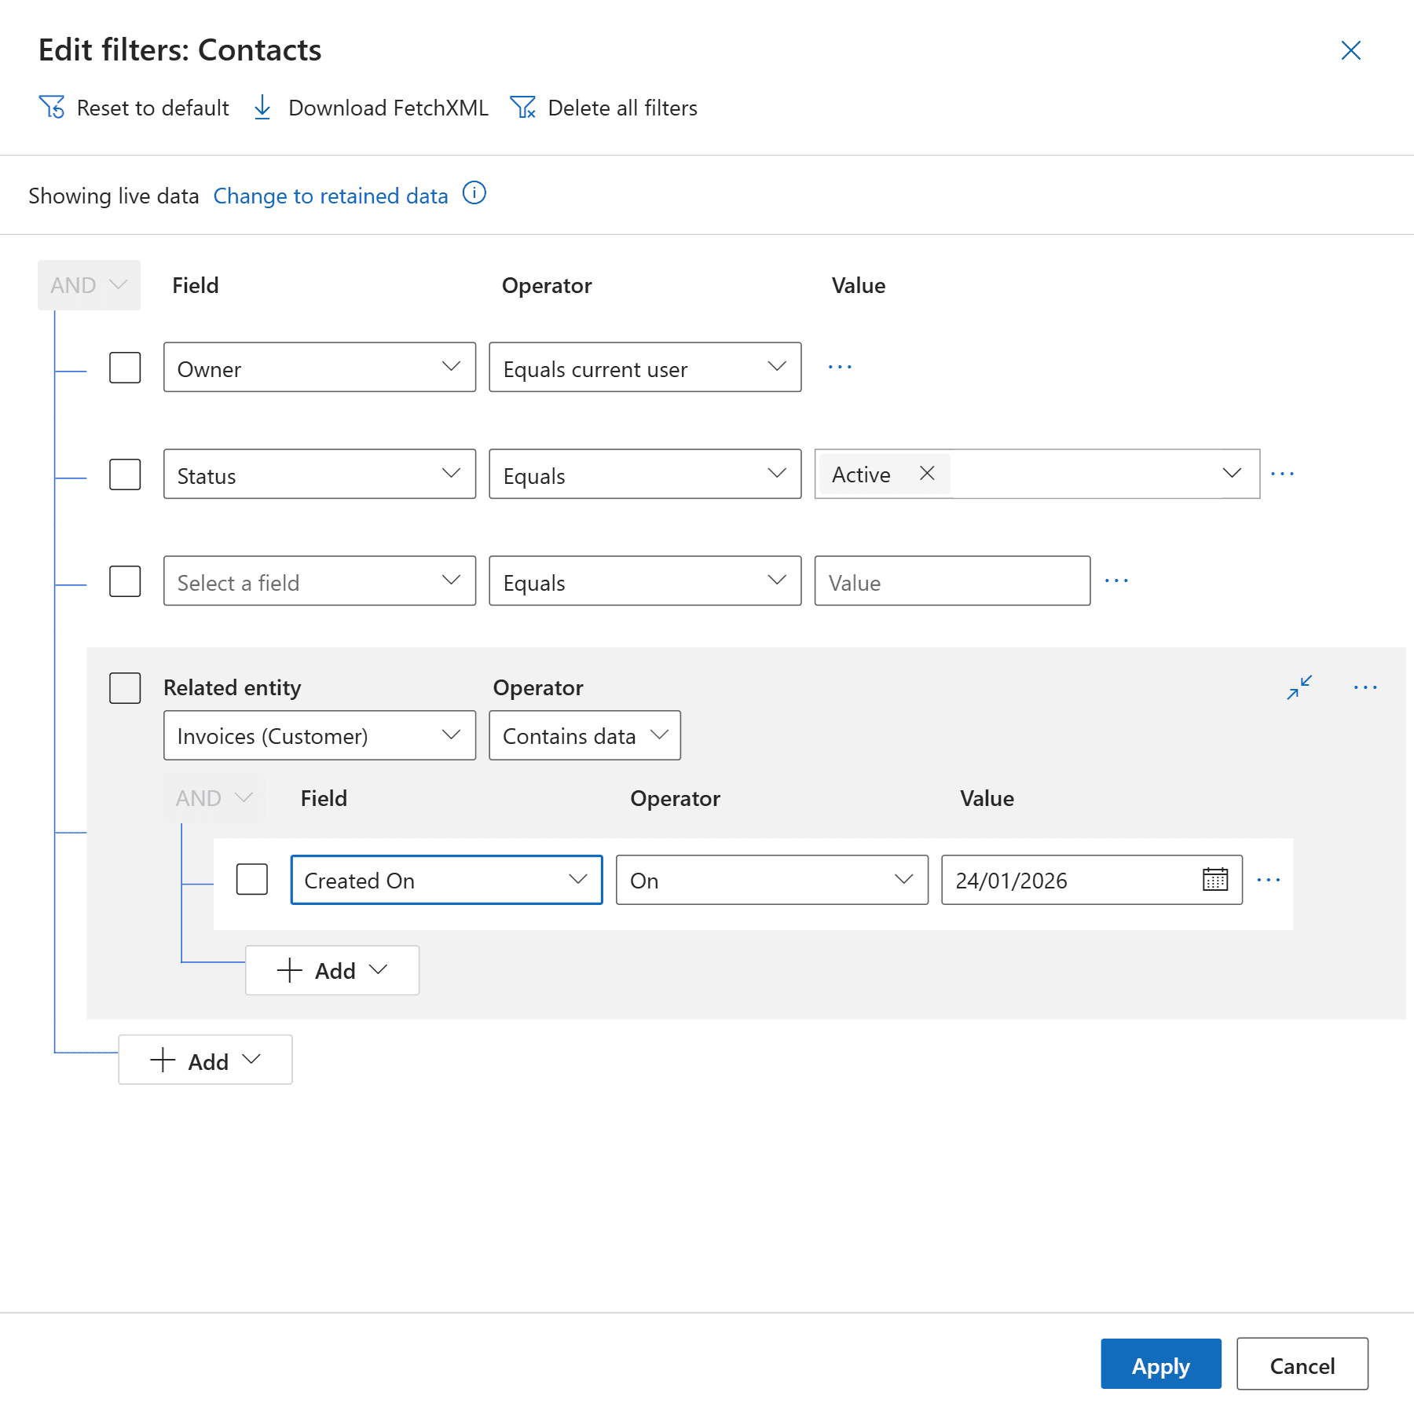Viewport: 1414px width, 1414px height.
Task: Open the calendar date picker icon
Action: (x=1214, y=880)
